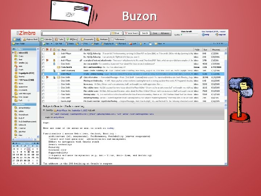Sort by the attachment column header
This screenshot has width=261, height=196.
[81, 50]
